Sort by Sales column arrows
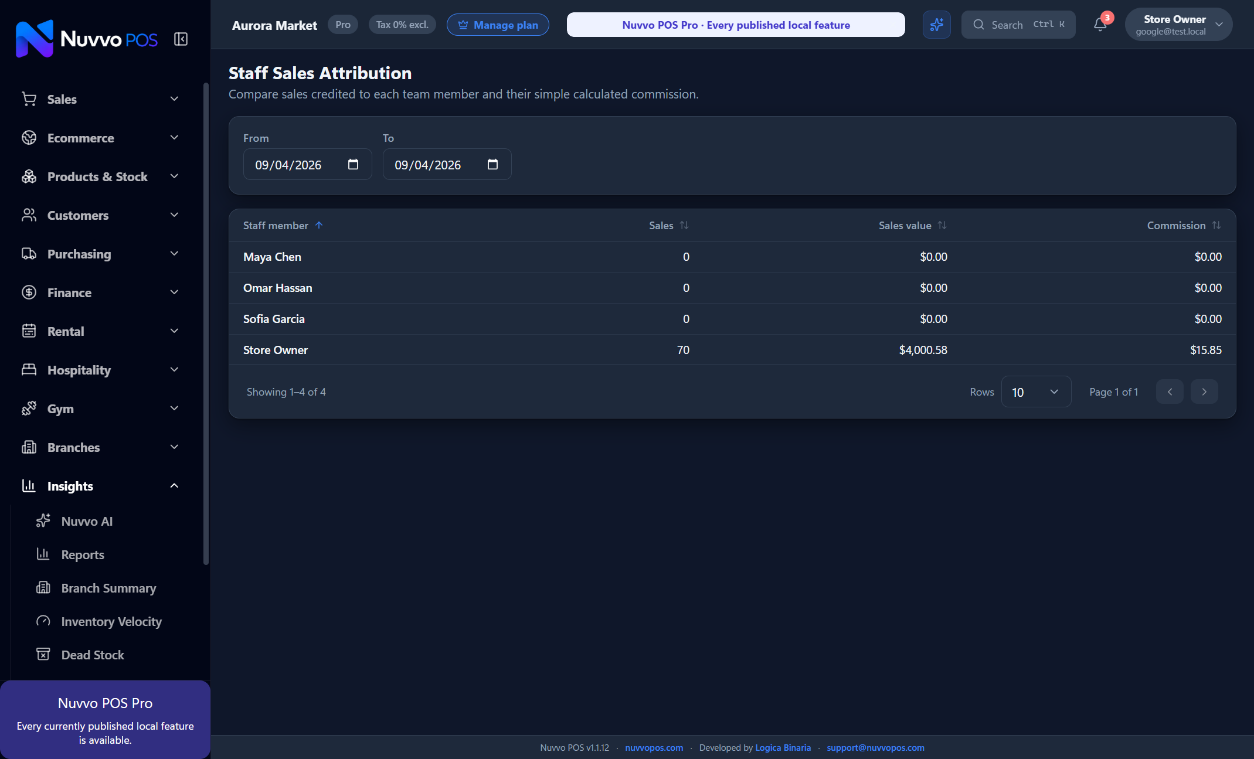 tap(684, 225)
